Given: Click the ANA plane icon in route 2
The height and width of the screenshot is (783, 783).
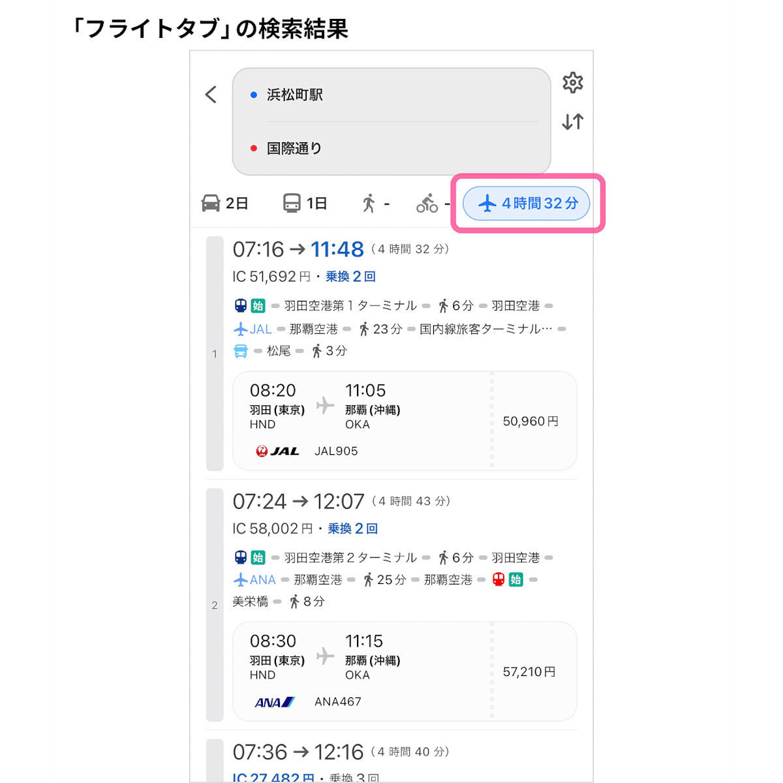Looking at the screenshot, I should [241, 579].
